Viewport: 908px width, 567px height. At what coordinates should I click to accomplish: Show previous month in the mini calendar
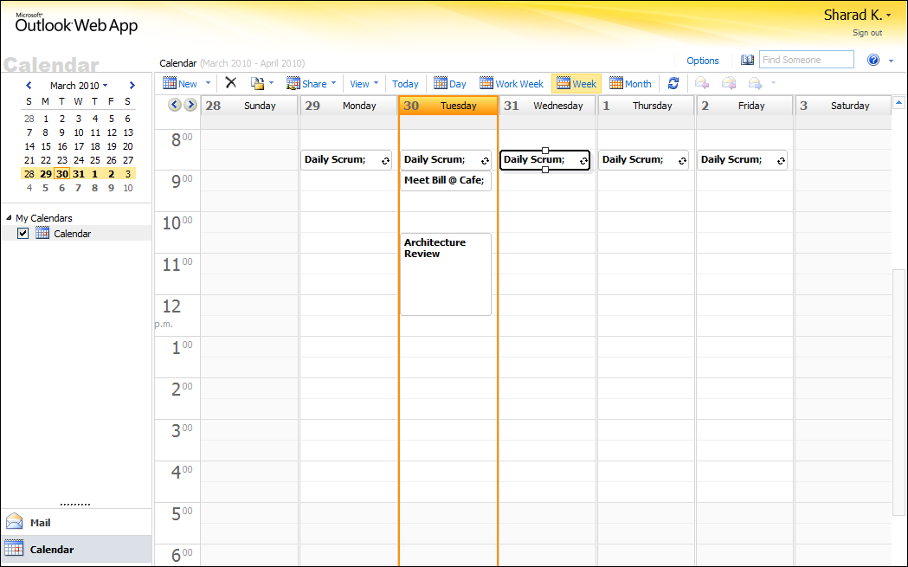[29, 86]
